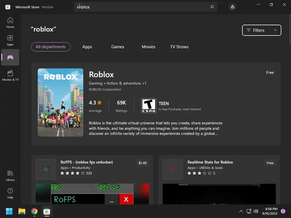Open the notification center badge
The height and width of the screenshot is (218, 291).
283,211
